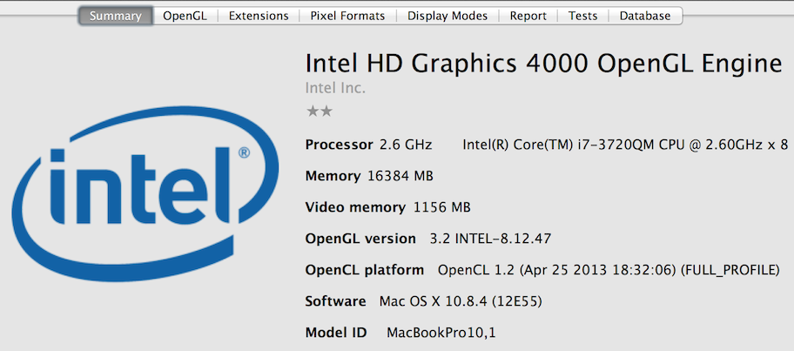Image resolution: width=794 pixels, height=351 pixels.
Task: Click the Software label
Action: 335,301
